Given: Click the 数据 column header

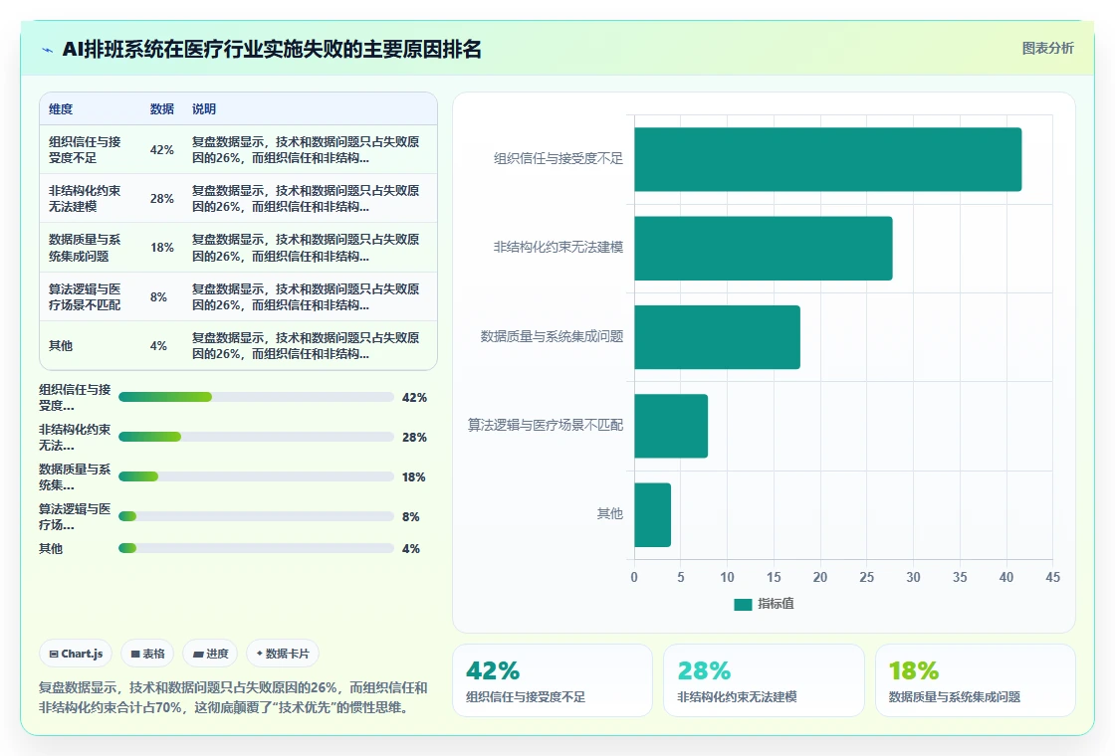Looking at the screenshot, I should [x=162, y=108].
